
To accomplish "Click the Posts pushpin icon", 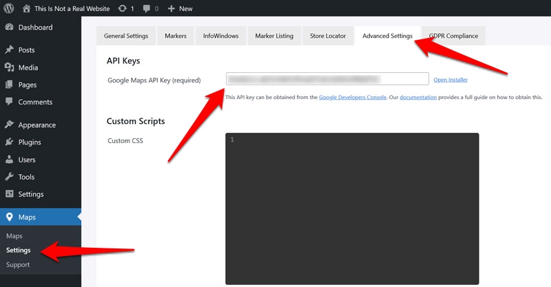I will 10,50.
